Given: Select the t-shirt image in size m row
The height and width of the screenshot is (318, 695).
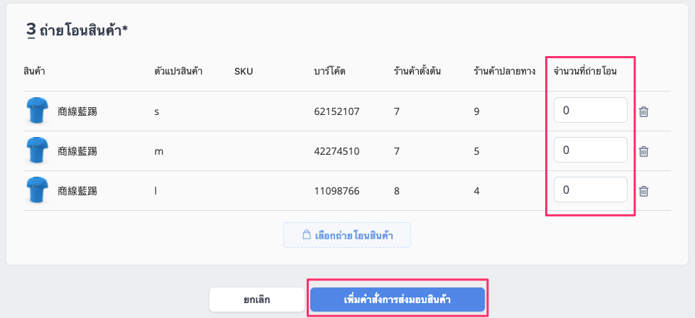Looking at the screenshot, I should click(37, 150).
